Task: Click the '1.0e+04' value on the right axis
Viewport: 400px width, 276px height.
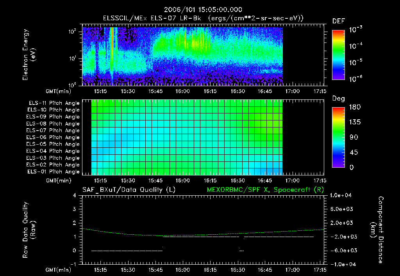Action: [x=341, y=195]
